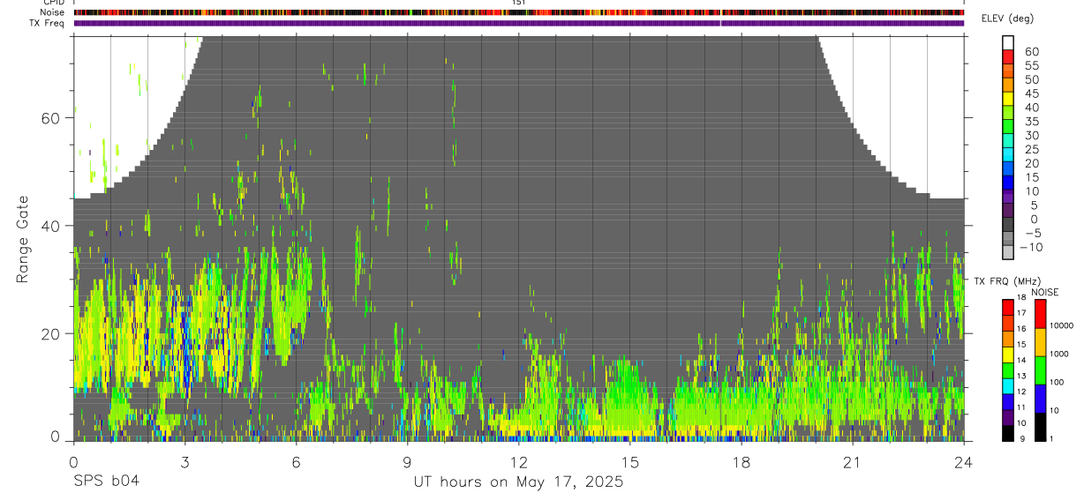This screenshot has width=1084, height=500.
Task: Click ELEV legend value 35
Action: (x=1031, y=122)
